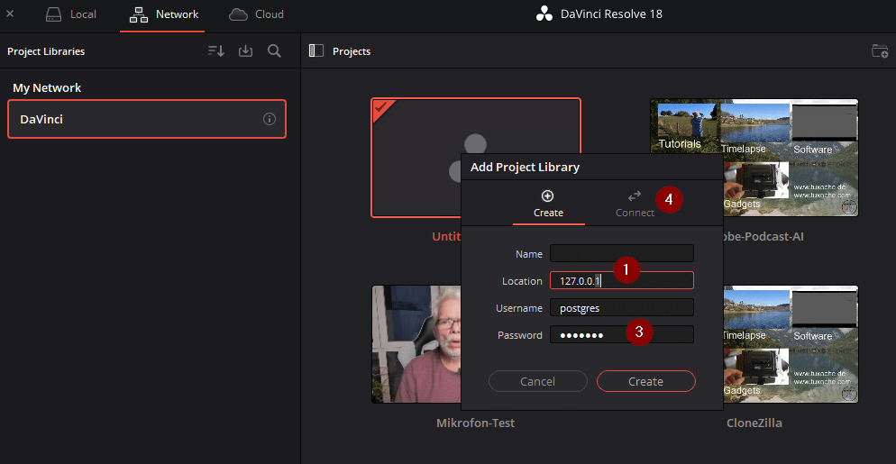
Task: Select the DaVinci project library
Action: click(147, 119)
